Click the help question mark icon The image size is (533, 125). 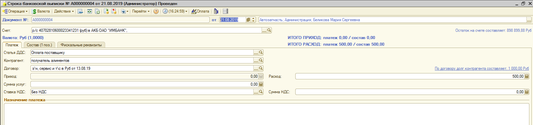click(156, 11)
